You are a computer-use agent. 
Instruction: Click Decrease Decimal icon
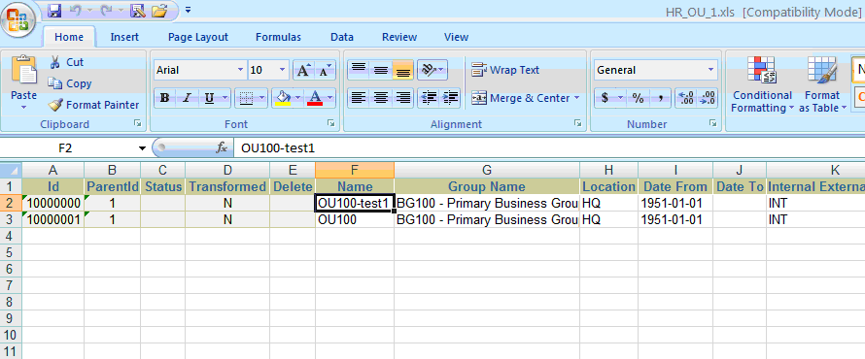(708, 99)
